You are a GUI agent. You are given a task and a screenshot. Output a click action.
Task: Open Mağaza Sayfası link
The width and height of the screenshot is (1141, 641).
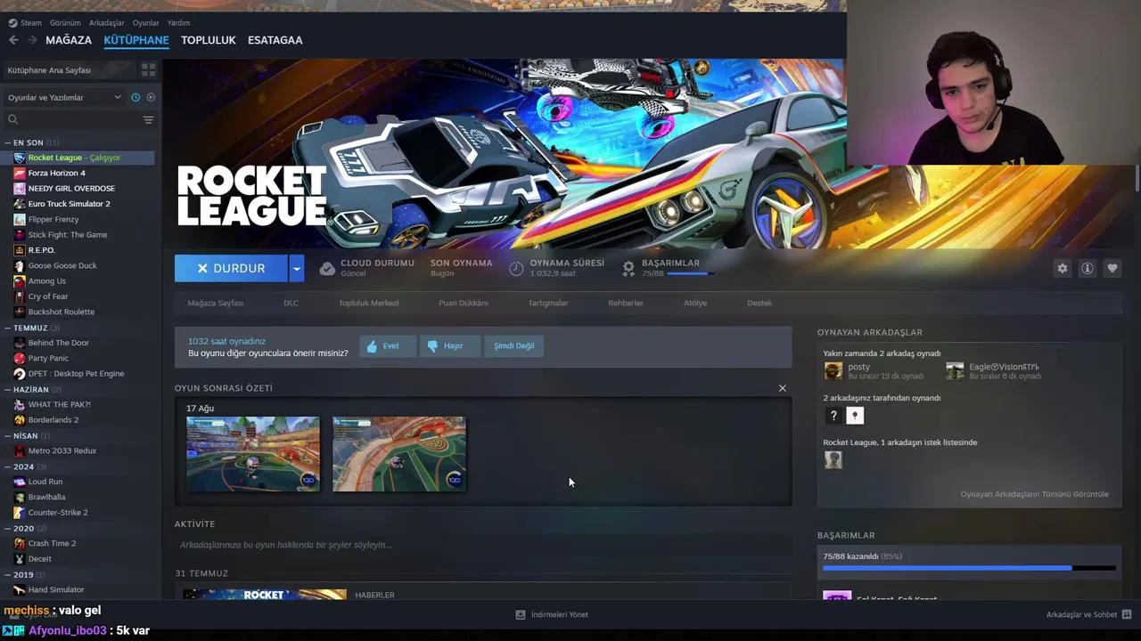coord(215,303)
